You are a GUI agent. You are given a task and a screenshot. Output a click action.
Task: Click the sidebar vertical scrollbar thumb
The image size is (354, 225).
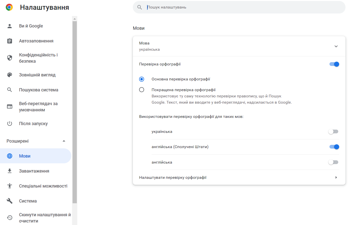tap(75, 112)
